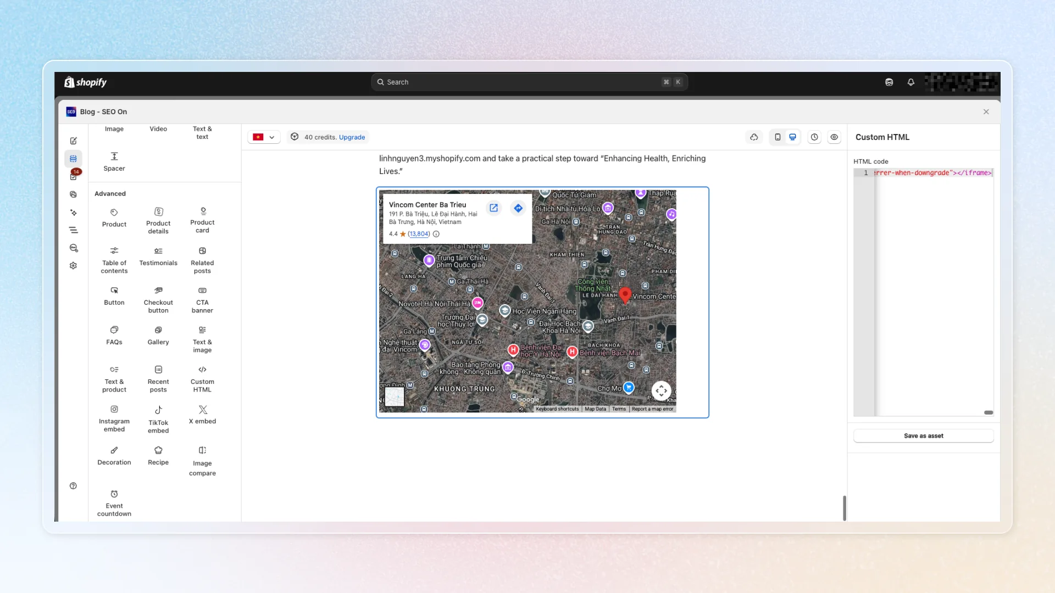Click Report a map error link

point(652,409)
